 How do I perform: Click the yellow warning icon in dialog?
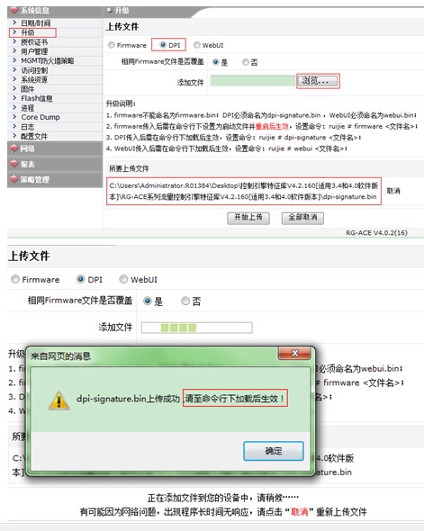click(59, 400)
